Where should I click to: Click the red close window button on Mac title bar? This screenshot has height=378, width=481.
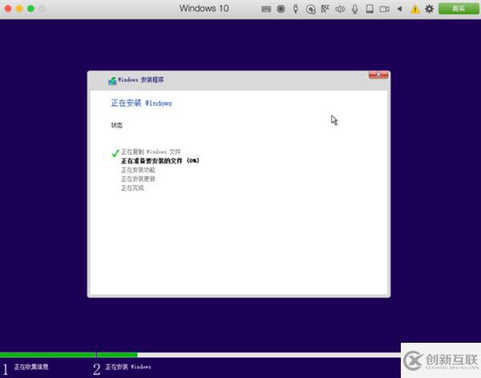pos(8,9)
